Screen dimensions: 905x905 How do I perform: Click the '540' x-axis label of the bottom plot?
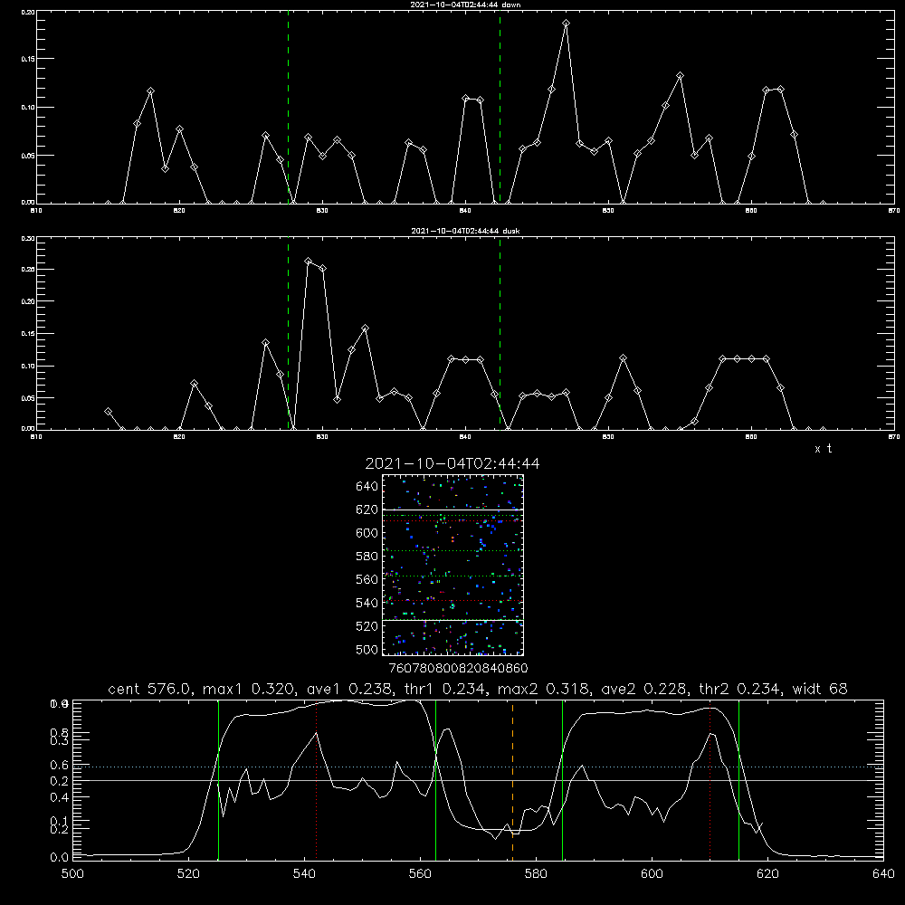(x=304, y=874)
